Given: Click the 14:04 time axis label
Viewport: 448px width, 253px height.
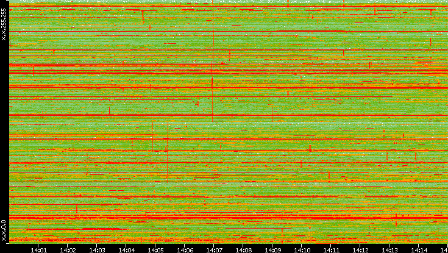Looking at the screenshot, I should (126, 250).
